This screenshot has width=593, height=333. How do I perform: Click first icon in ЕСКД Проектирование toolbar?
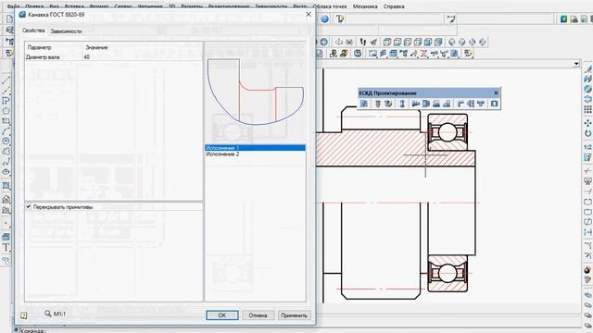click(364, 104)
